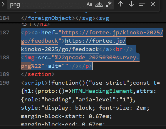The width and height of the screenshot is (166, 129).
Task: Click line number 188
Action: click(x=5, y=58)
